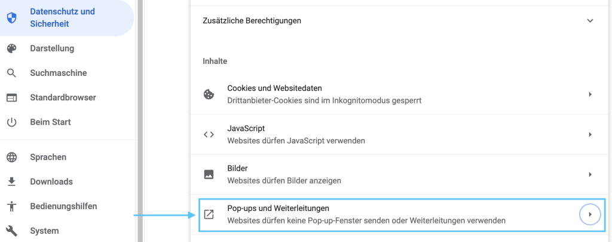Click the pop-up launch icon for Pop-ups
This screenshot has width=612, height=242.
tap(209, 214)
